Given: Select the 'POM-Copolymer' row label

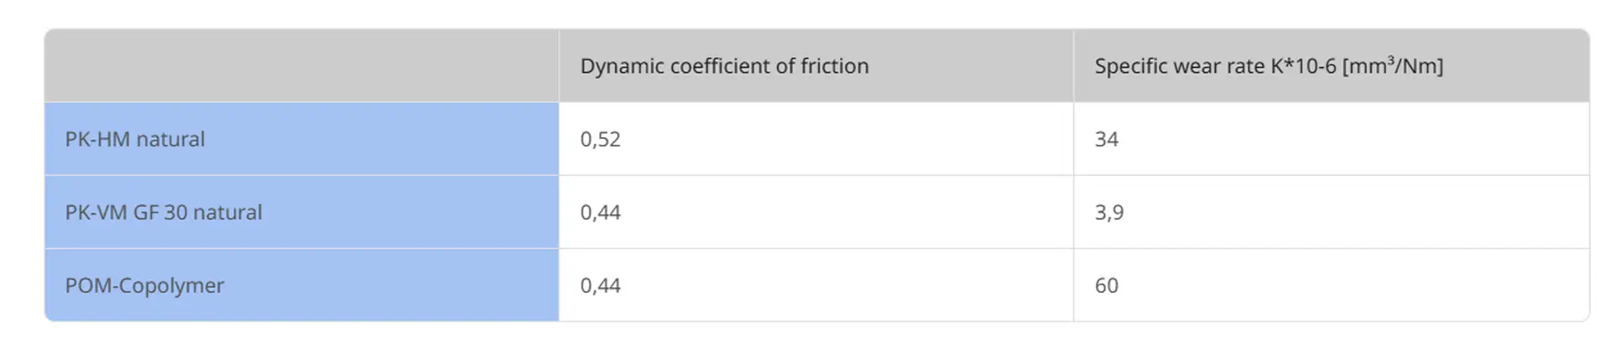Looking at the screenshot, I should (x=144, y=285).
